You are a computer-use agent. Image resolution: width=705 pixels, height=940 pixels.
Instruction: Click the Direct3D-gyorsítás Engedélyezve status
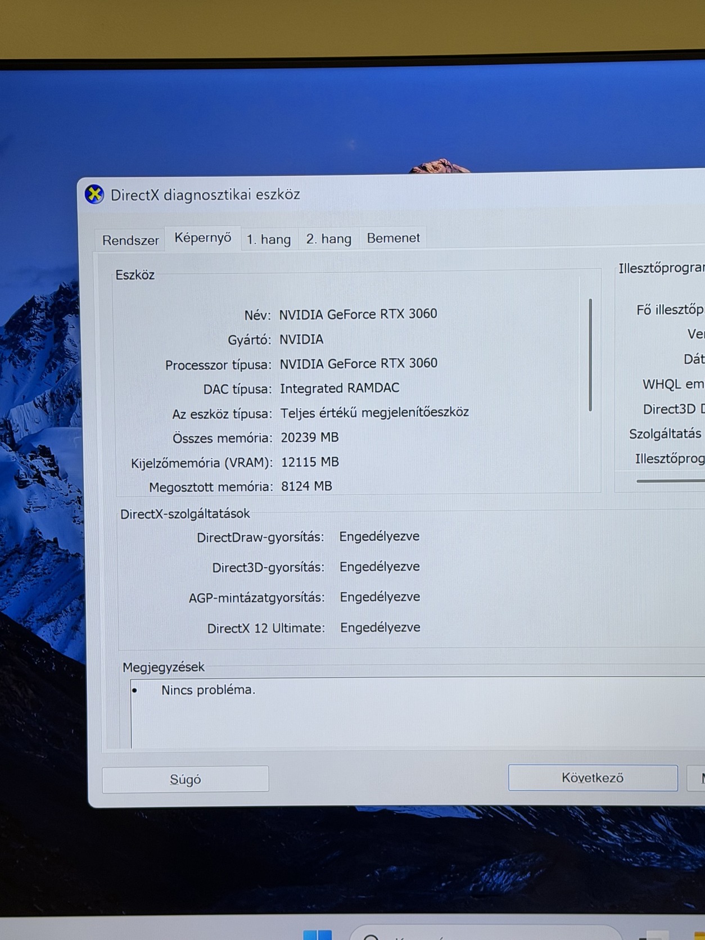point(379,567)
